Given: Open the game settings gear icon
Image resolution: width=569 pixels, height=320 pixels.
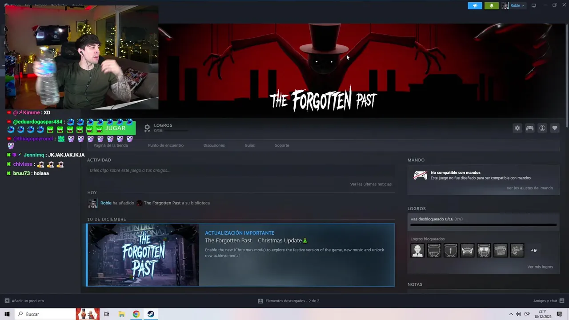Looking at the screenshot, I should tap(517, 128).
